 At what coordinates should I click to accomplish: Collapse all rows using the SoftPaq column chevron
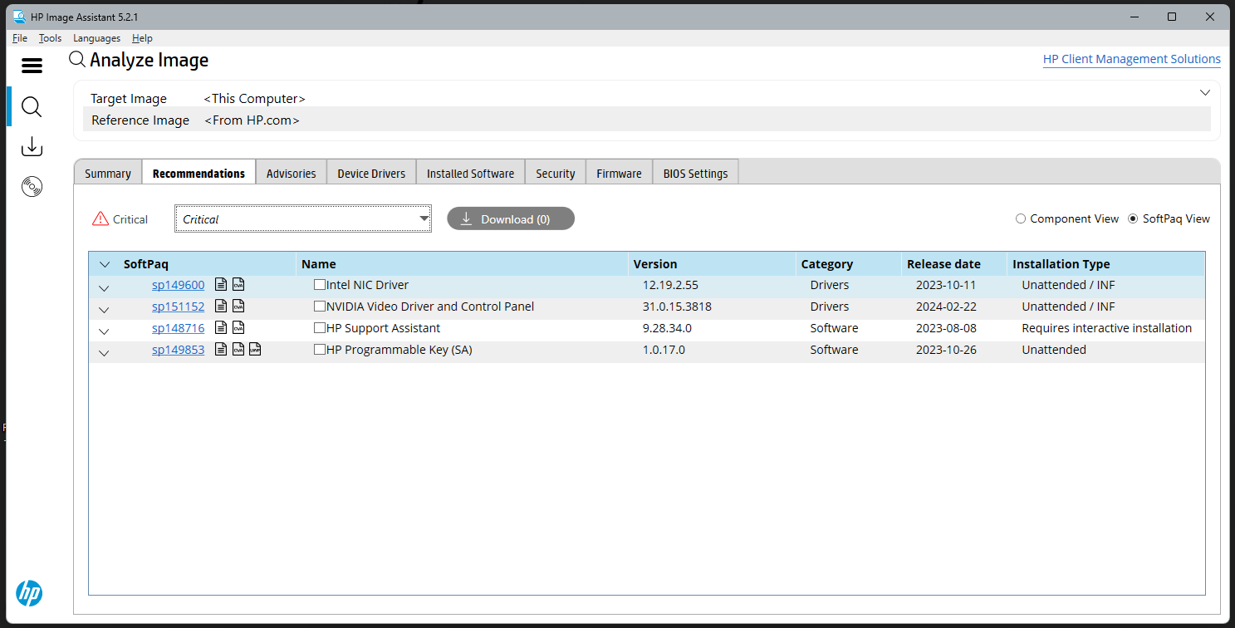pos(105,263)
